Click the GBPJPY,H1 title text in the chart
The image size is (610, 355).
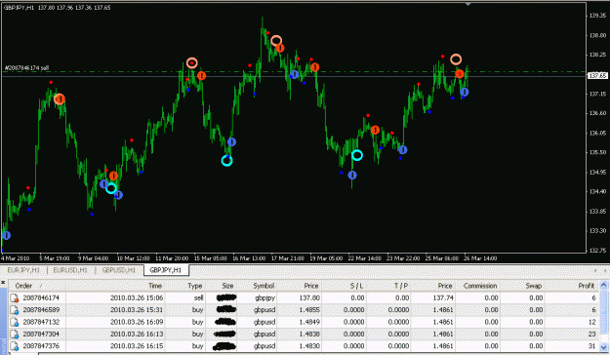20,8
